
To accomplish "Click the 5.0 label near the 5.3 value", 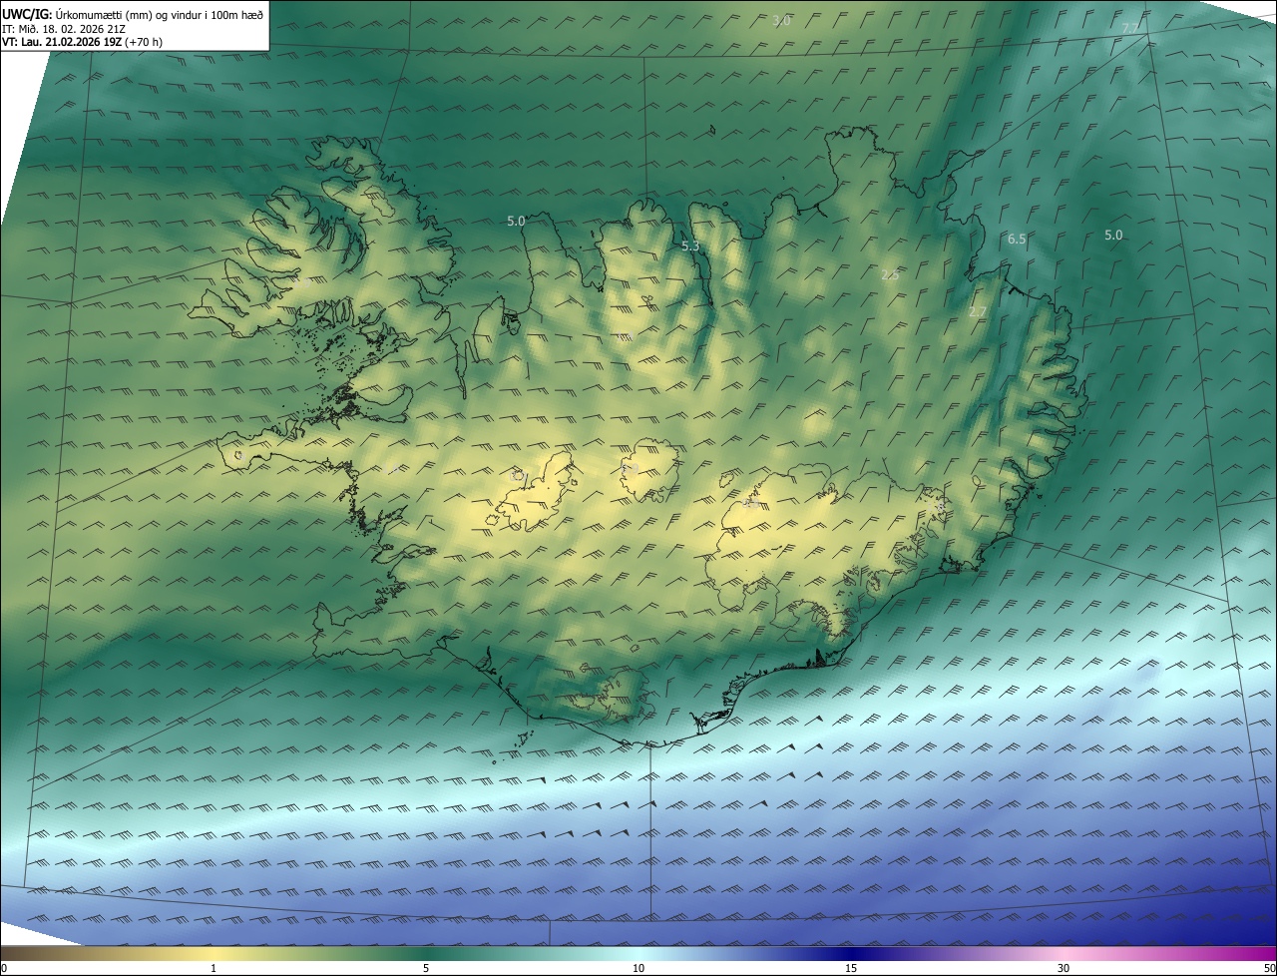I will tap(516, 221).
